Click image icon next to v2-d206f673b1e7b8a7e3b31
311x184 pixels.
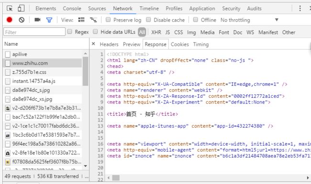click(x=8, y=108)
